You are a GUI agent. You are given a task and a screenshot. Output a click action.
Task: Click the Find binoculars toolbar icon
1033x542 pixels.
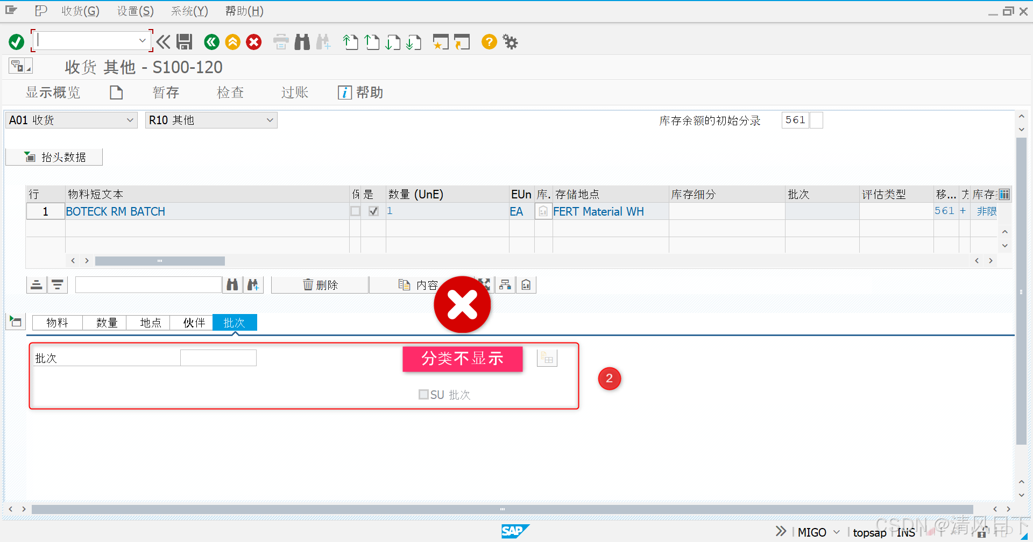pyautogui.click(x=302, y=41)
